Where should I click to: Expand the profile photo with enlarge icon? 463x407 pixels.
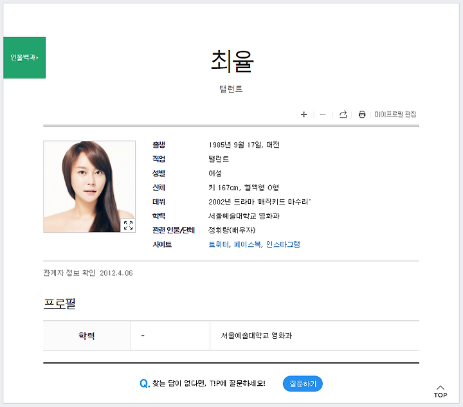128,225
